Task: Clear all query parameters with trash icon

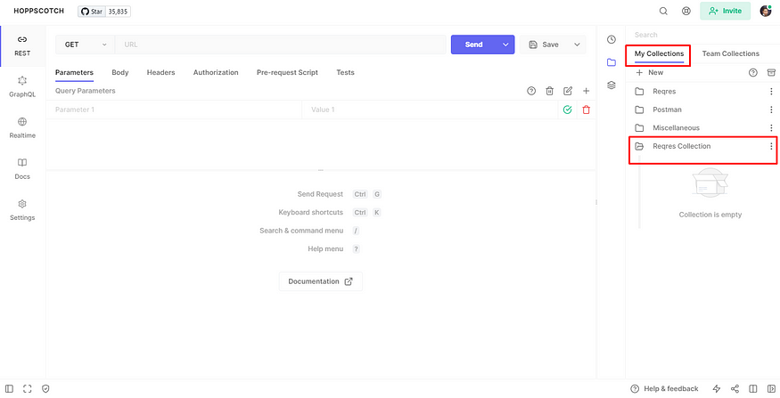Action: click(x=549, y=91)
